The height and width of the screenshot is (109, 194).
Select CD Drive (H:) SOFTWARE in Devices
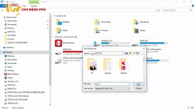pyautogui.click(x=69, y=61)
